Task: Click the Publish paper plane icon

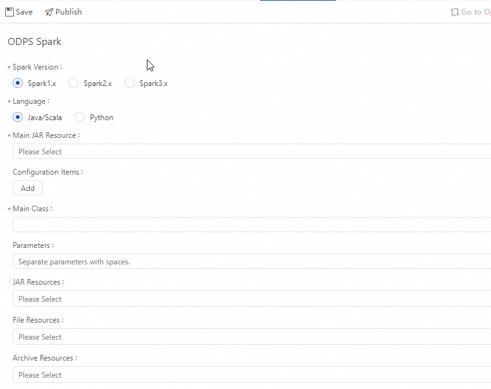Action: point(49,12)
